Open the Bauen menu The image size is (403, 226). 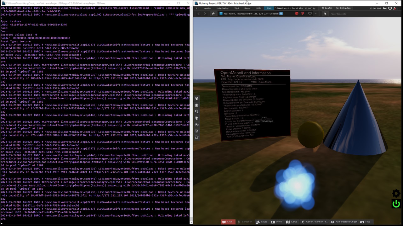(x=247, y=8)
